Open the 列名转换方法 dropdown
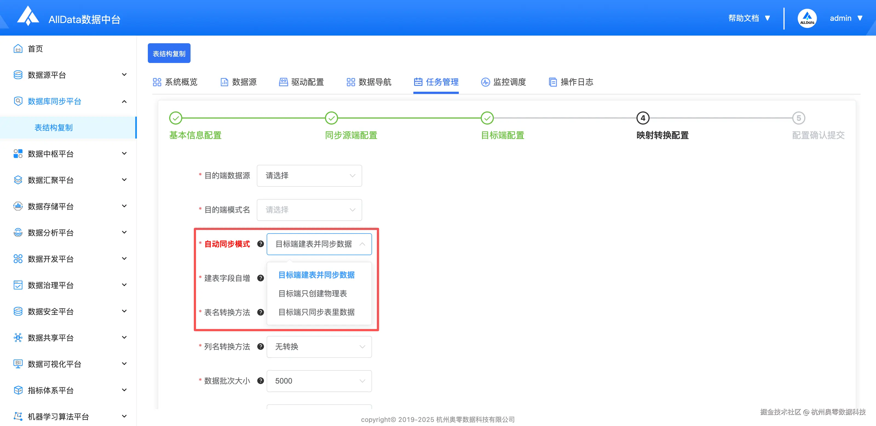This screenshot has height=426, width=876. pyautogui.click(x=319, y=346)
